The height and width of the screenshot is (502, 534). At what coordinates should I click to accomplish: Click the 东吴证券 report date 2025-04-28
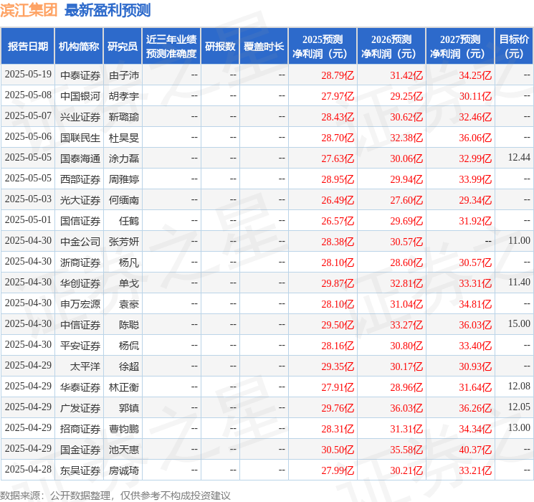click(x=28, y=470)
